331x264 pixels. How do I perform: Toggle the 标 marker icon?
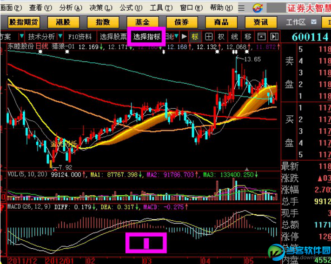pos(195,37)
